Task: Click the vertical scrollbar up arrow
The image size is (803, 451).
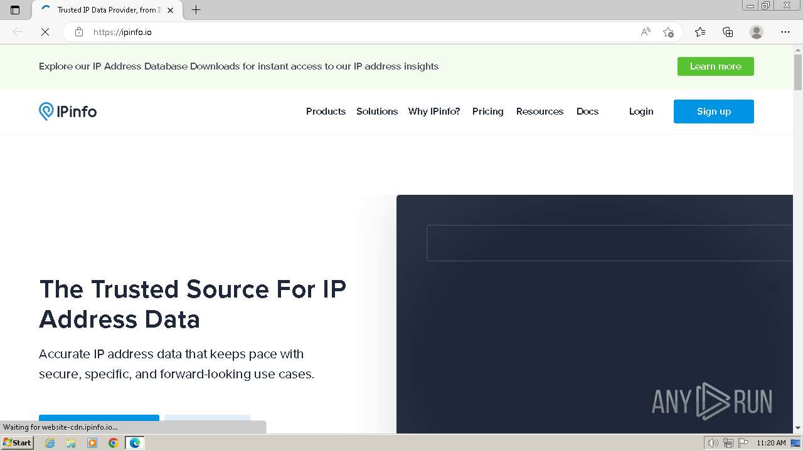Action: [x=798, y=49]
